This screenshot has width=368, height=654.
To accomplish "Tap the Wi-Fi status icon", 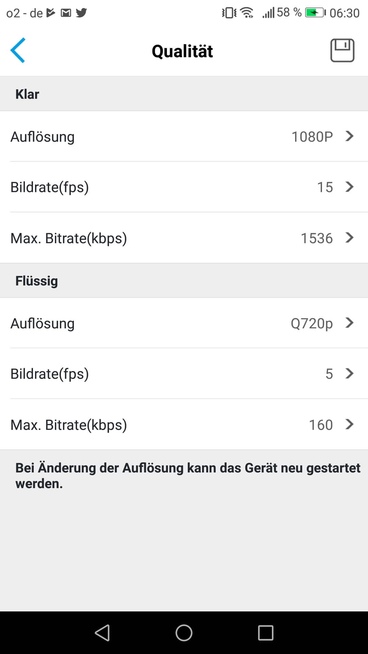I will [x=246, y=13].
